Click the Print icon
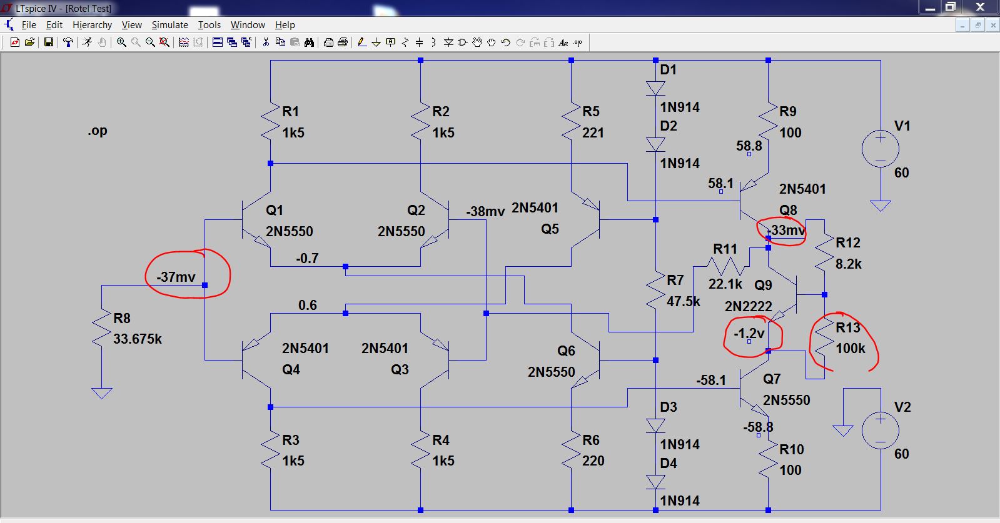 [x=342, y=42]
